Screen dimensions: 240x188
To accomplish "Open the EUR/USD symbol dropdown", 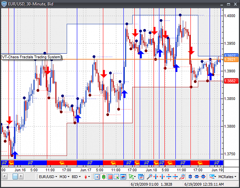I will coord(48,177).
